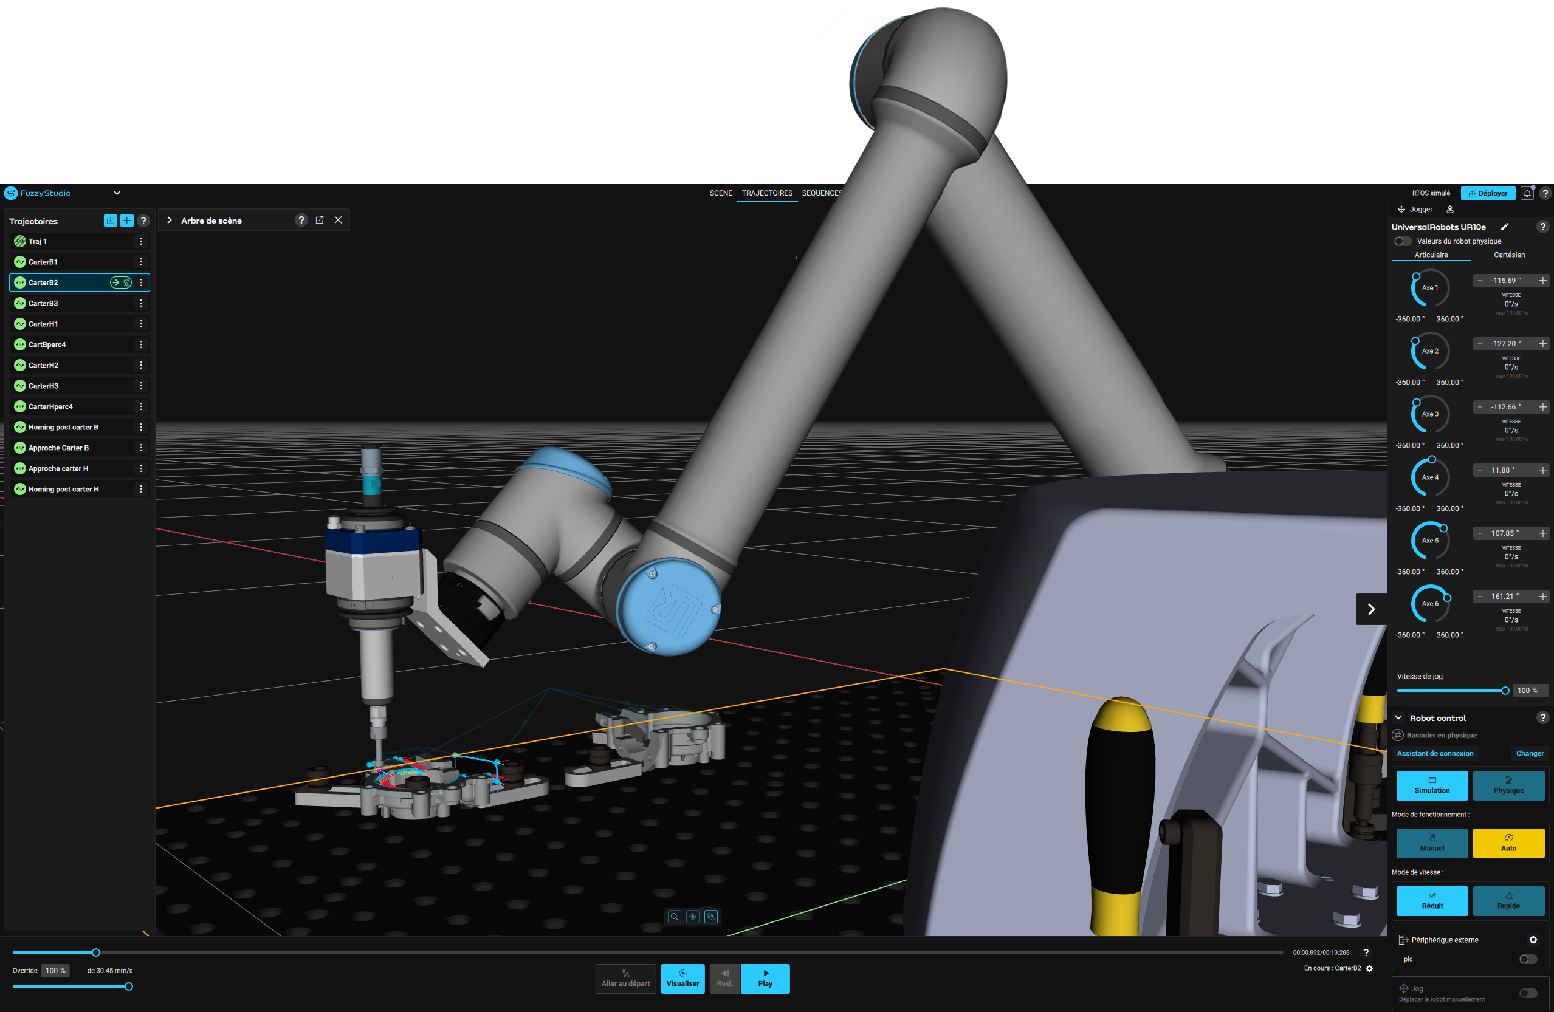Select the orbit rotation tool in the viewport
1554x1012 pixels.
(x=711, y=917)
